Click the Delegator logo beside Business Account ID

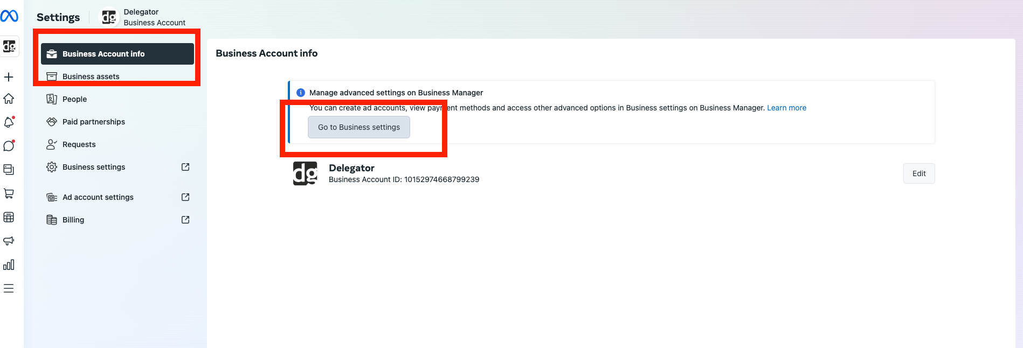click(x=305, y=173)
